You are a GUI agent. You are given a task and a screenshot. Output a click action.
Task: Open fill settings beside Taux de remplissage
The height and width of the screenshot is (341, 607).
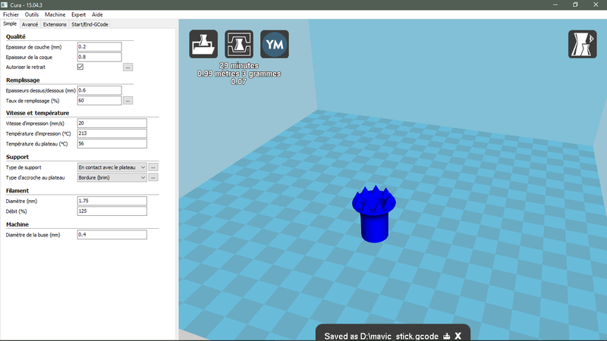(x=128, y=100)
